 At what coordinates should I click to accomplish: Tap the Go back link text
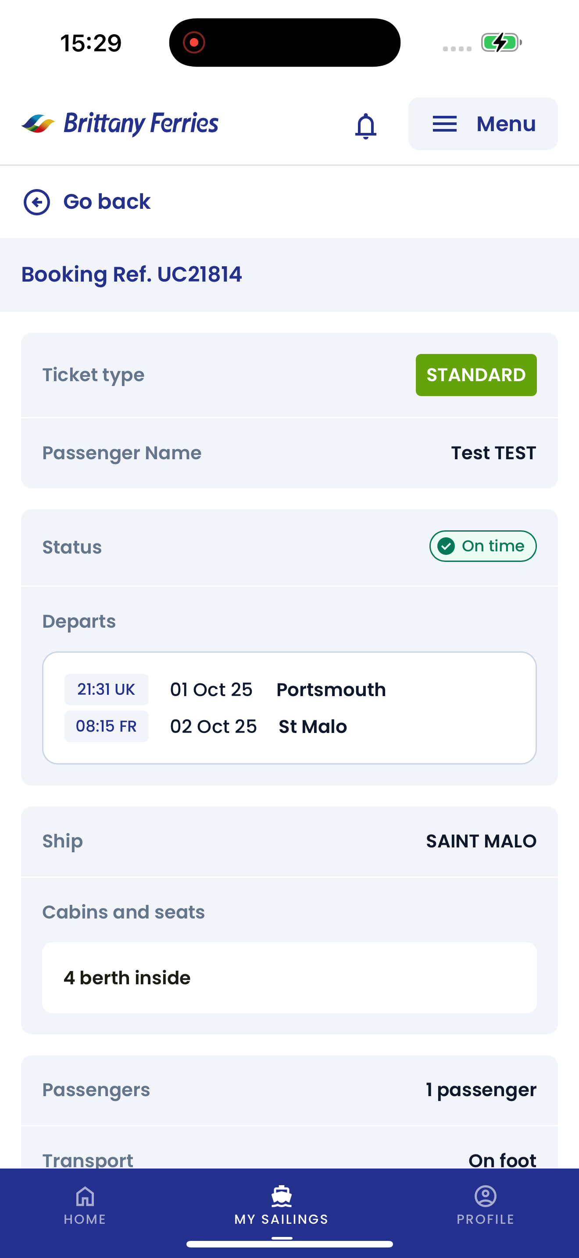[107, 202]
